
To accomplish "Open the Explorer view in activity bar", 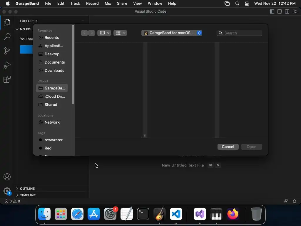I will pyautogui.click(x=7, y=23).
